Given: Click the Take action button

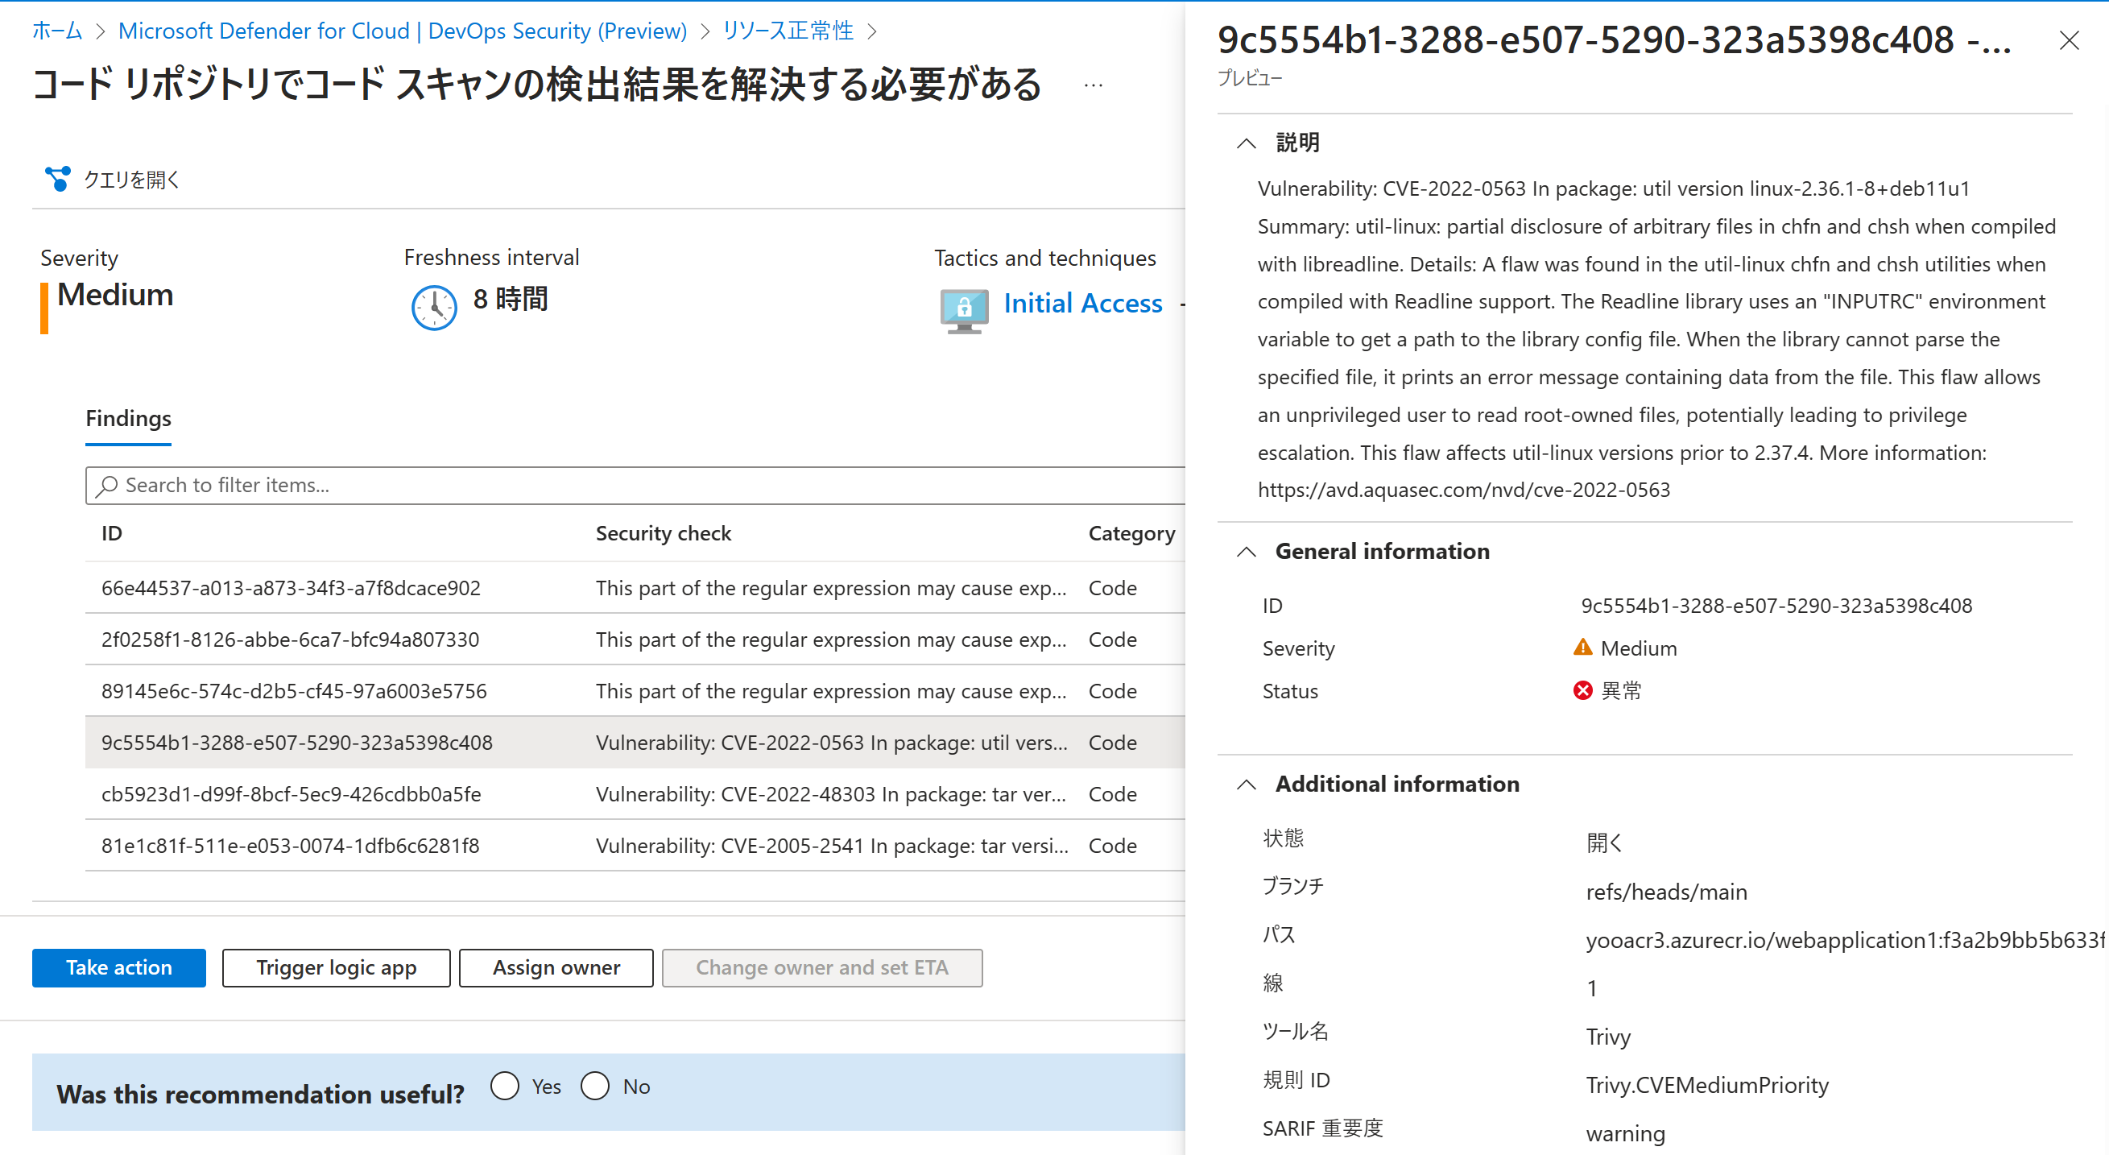Looking at the screenshot, I should tap(118, 967).
